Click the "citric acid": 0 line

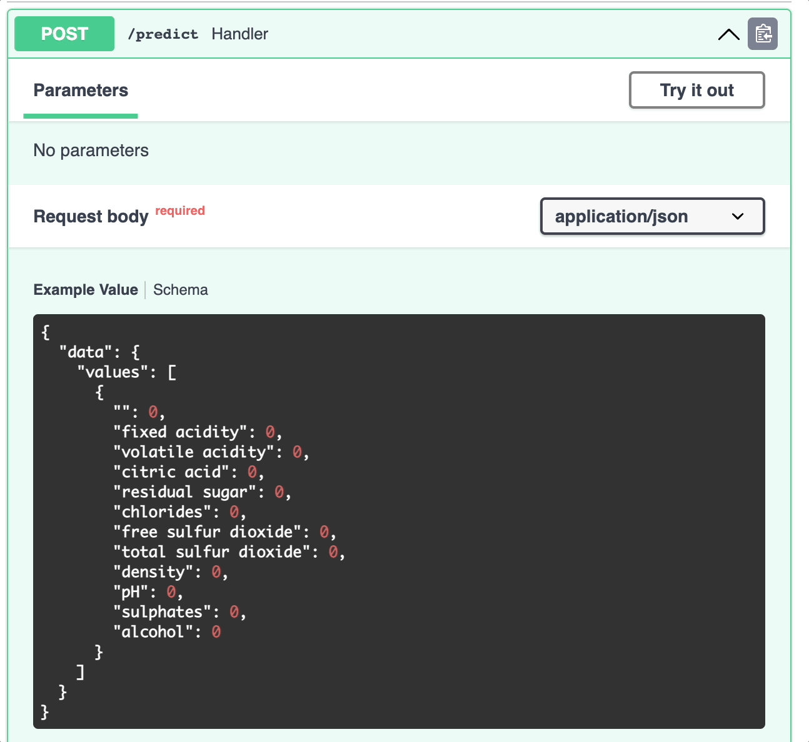(x=188, y=472)
